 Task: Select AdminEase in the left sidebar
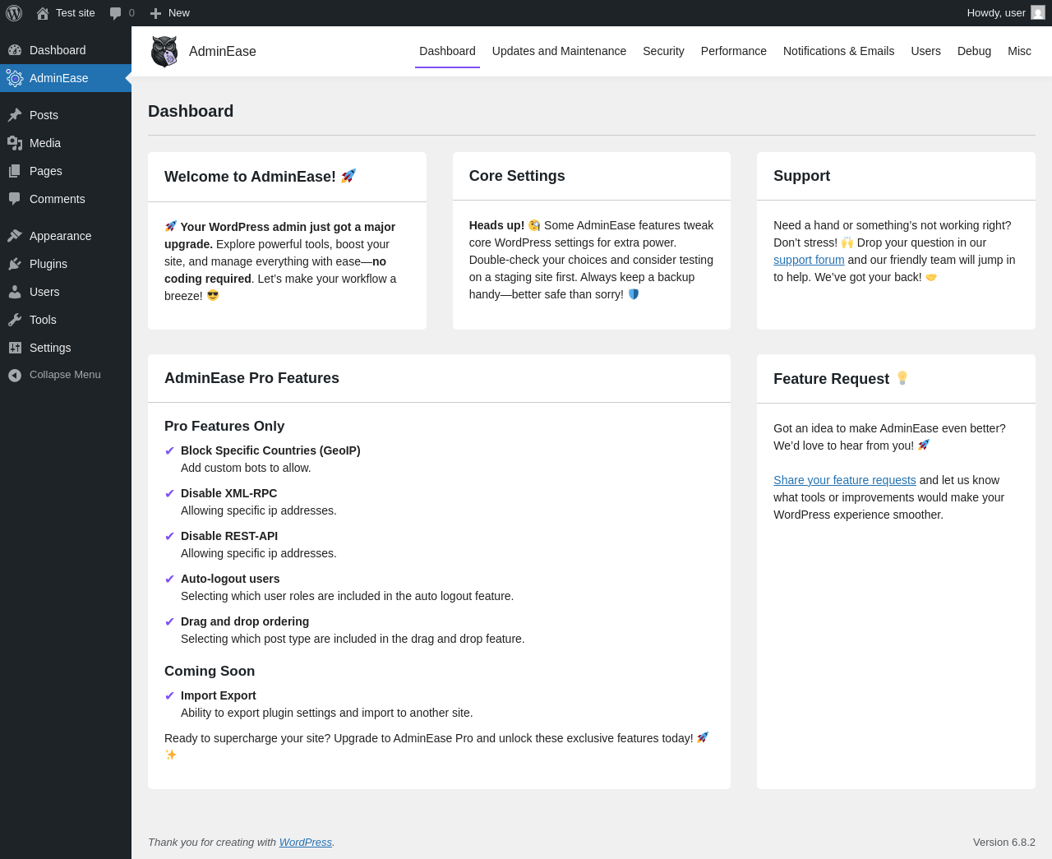tap(66, 78)
